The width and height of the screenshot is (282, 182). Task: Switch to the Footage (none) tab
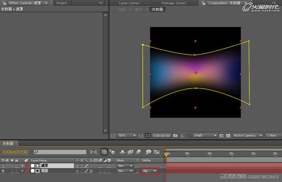[174, 3]
